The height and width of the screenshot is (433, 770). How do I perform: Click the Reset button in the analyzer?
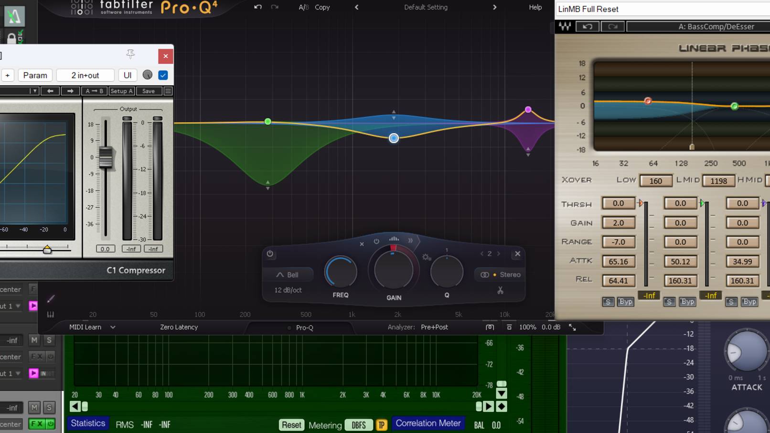point(291,425)
